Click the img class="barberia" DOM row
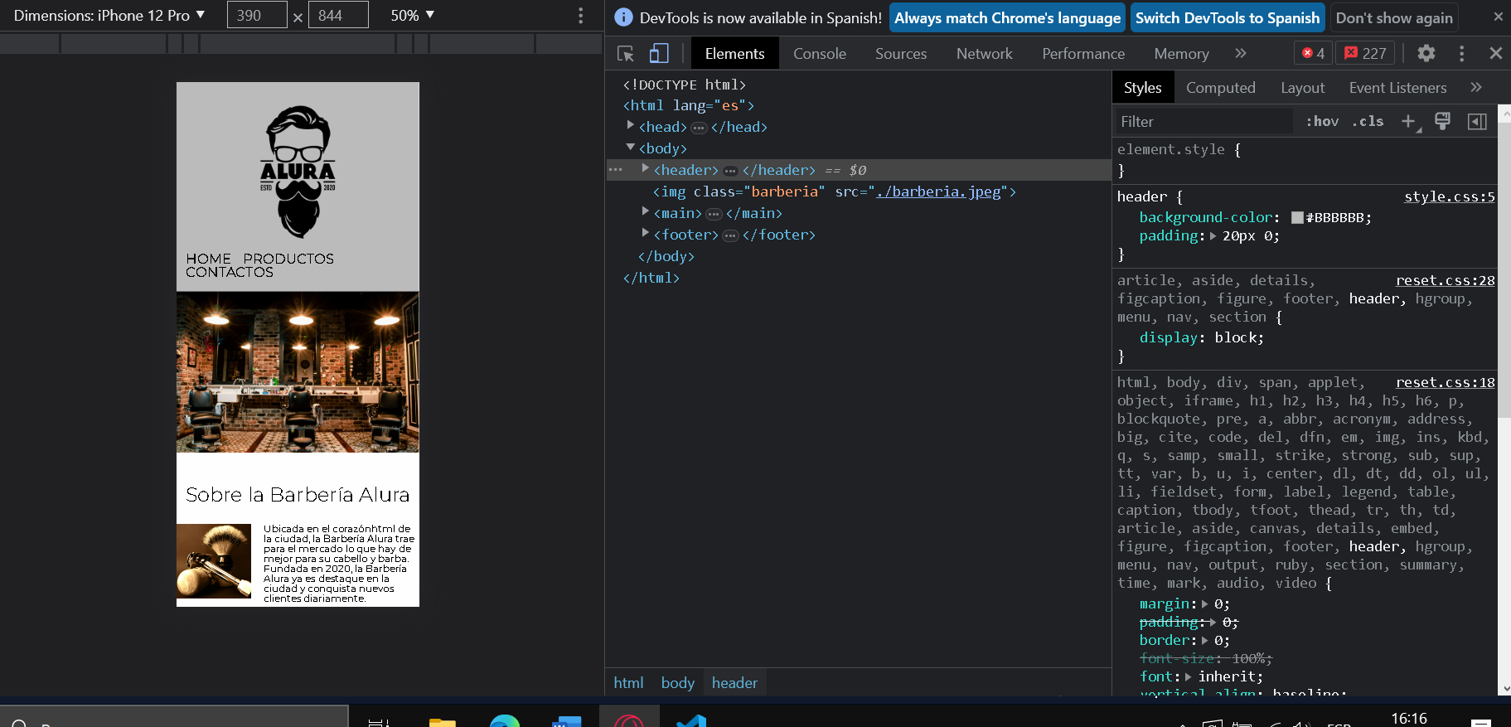Screen dimensions: 1511x727 point(858,191)
